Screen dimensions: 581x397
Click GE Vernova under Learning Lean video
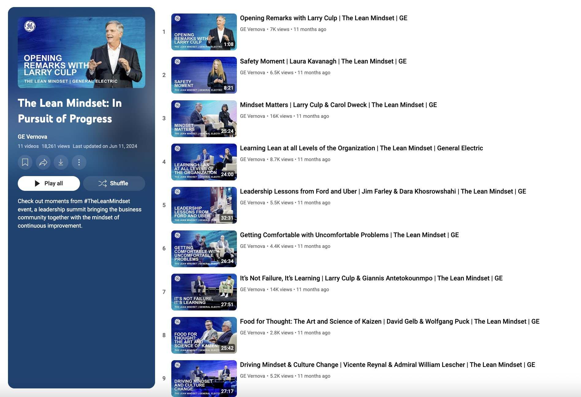pos(253,160)
